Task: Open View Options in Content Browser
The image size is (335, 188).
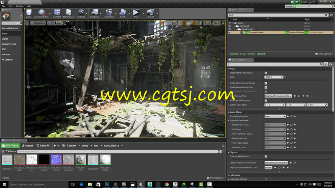Action: point(216,178)
